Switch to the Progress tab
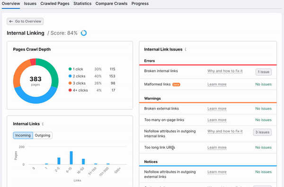284x187 pixels. point(140,4)
